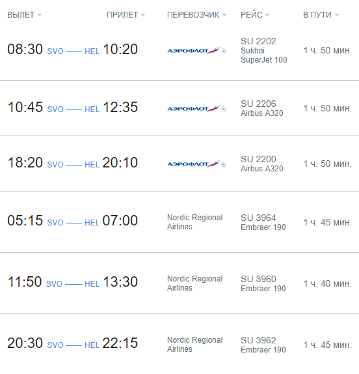Click ВЫЛЕТ column header label
This screenshot has height=374, width=359.
point(21,15)
